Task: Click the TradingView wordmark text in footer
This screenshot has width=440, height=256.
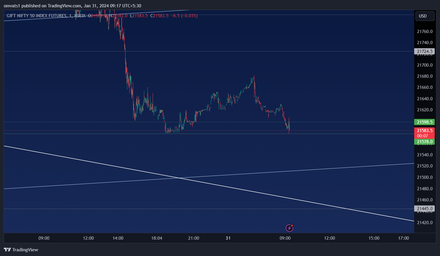Action: point(25,250)
